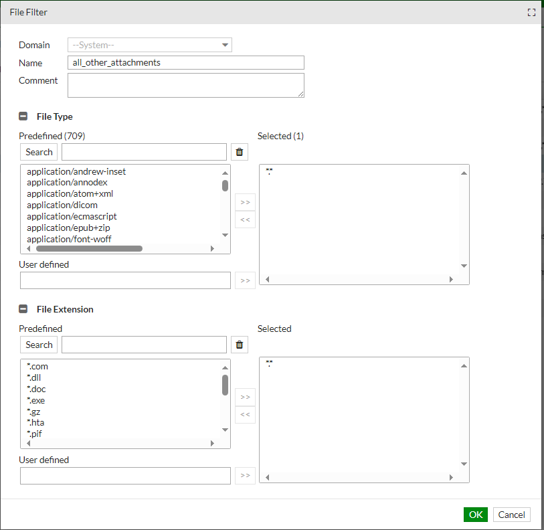Collapse the File Extension section
The width and height of the screenshot is (544, 530).
[23, 309]
